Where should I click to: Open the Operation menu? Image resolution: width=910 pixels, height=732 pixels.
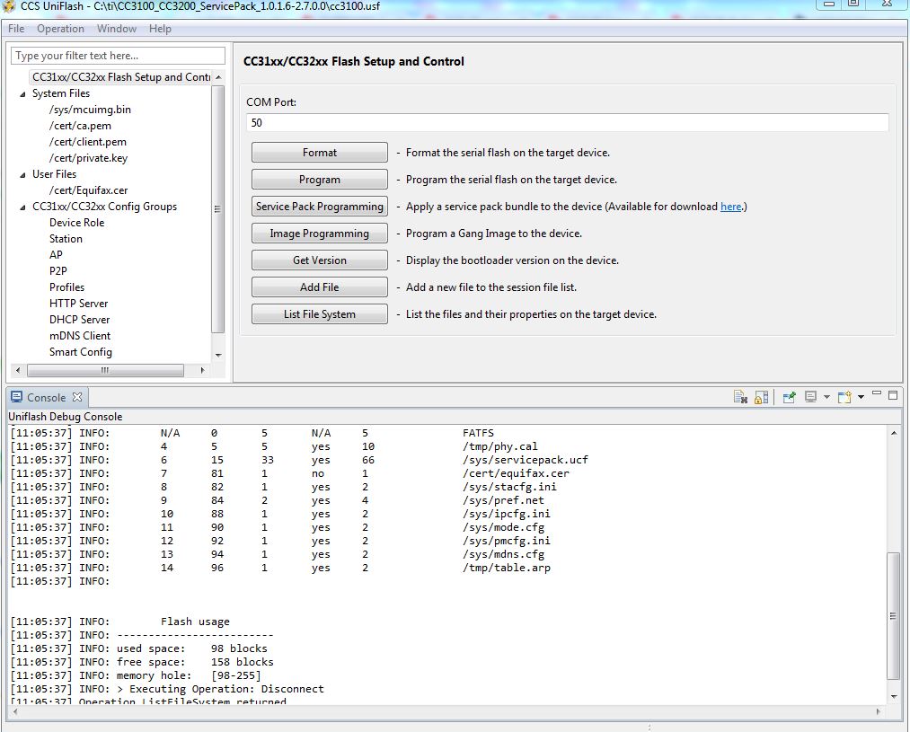60,29
